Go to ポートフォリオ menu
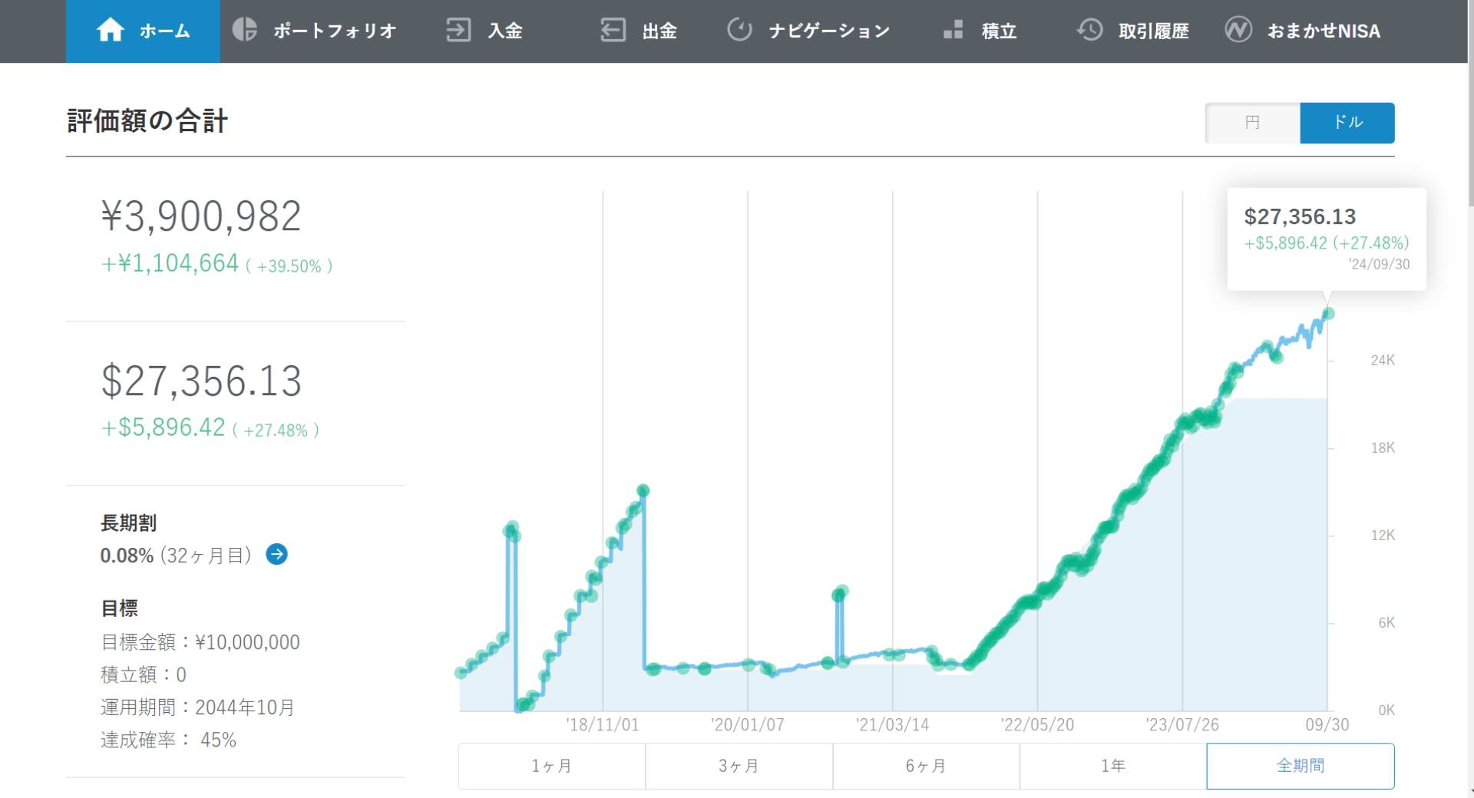 tap(315, 31)
